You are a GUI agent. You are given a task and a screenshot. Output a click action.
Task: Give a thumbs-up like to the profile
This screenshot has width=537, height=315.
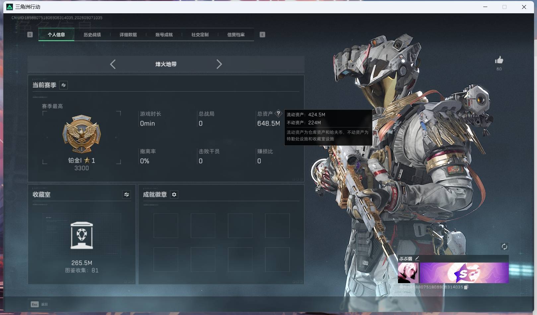(x=499, y=60)
